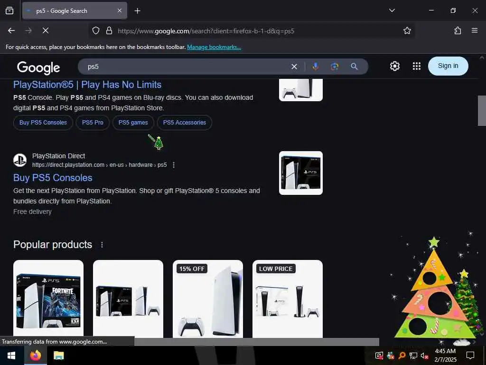Image resolution: width=486 pixels, height=365 pixels.
Task: Clear the ps5 search query
Action: (x=294, y=67)
